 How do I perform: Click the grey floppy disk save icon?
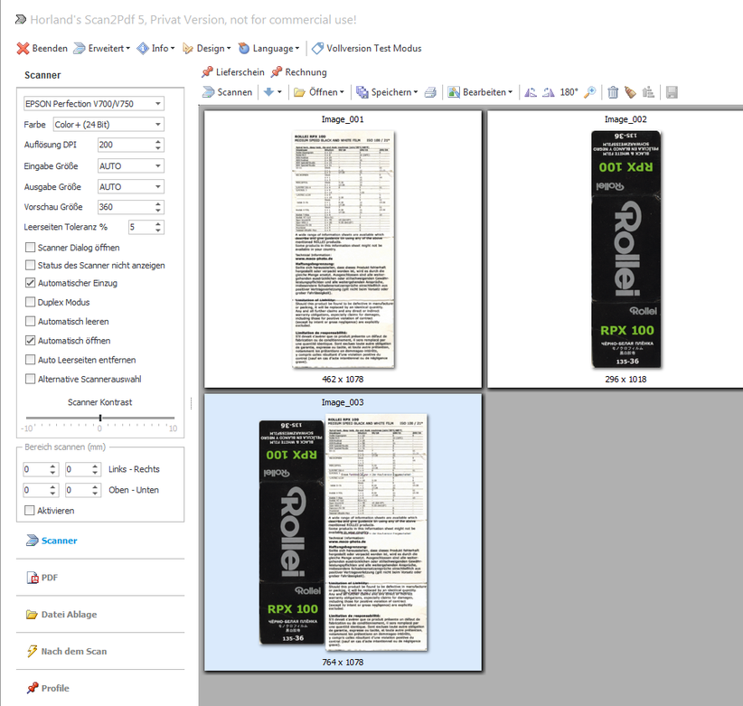[672, 92]
